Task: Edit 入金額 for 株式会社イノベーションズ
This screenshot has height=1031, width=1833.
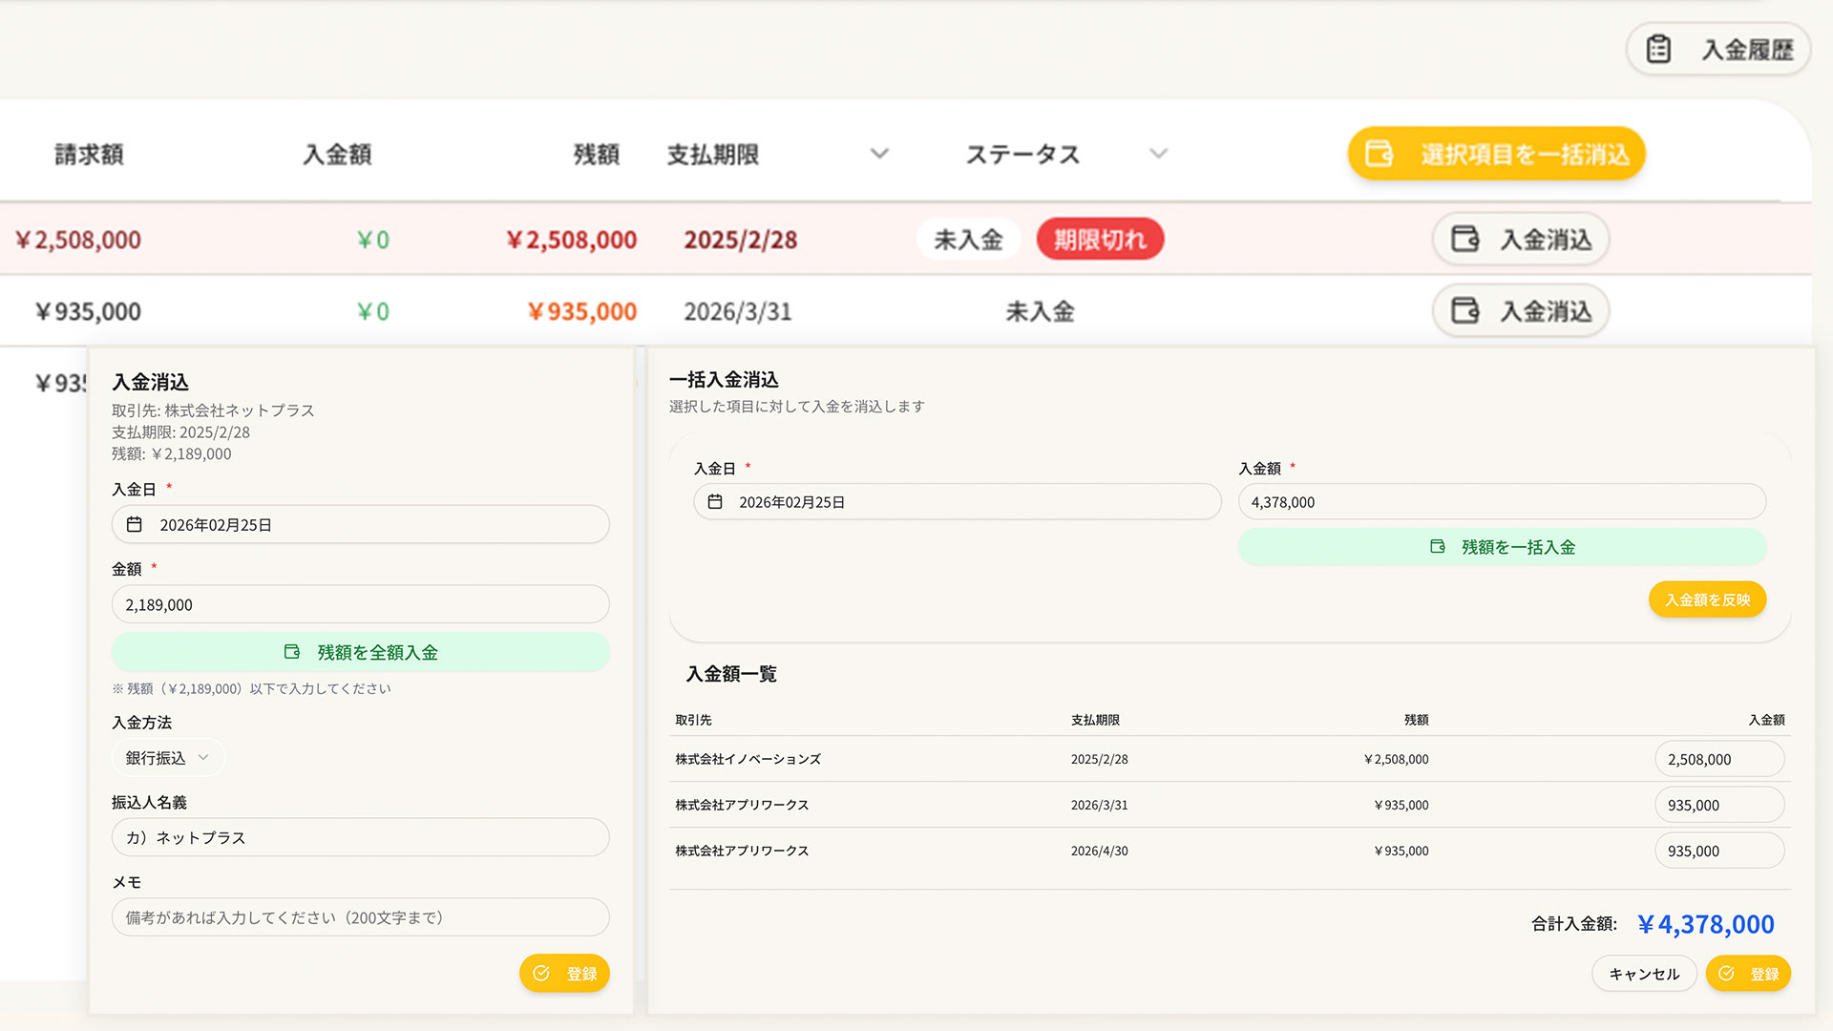Action: (1718, 760)
